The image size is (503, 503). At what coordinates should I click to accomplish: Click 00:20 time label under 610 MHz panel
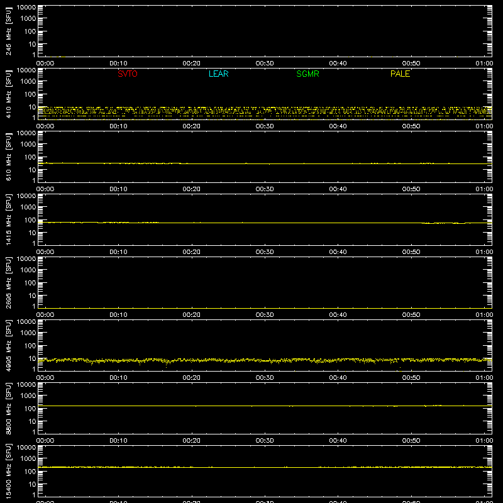pos(192,189)
